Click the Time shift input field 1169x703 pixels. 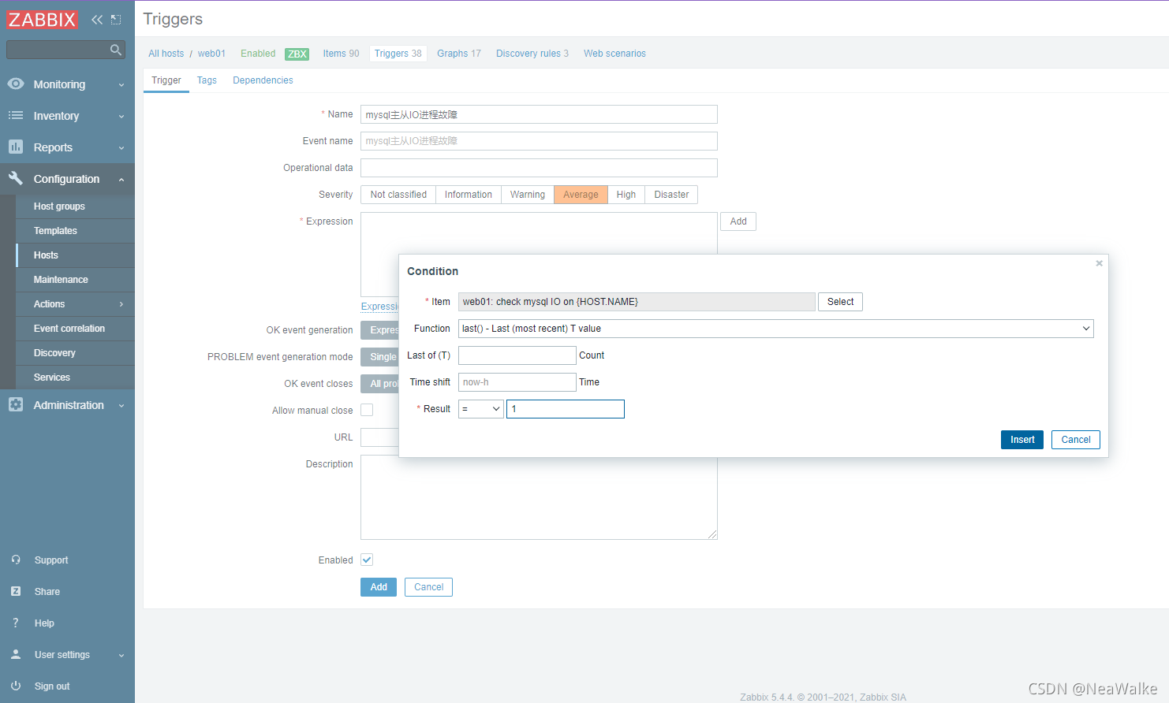tap(517, 382)
